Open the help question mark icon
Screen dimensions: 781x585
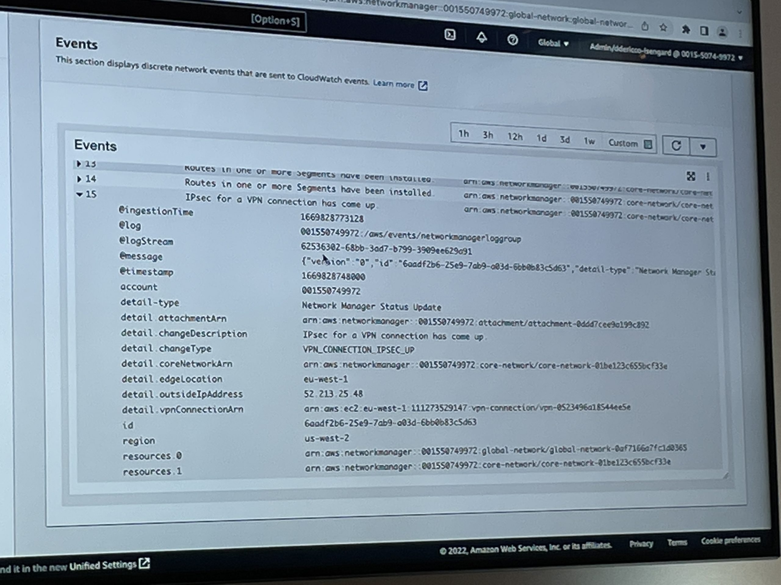pyautogui.click(x=512, y=40)
